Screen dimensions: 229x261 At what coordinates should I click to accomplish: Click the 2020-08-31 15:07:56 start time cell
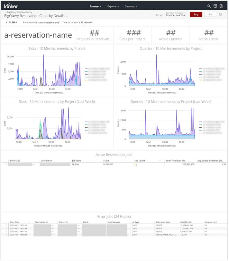coord(18,226)
